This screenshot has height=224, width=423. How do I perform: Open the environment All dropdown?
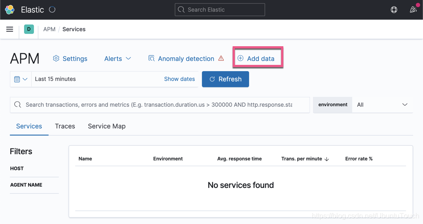tap(382, 104)
